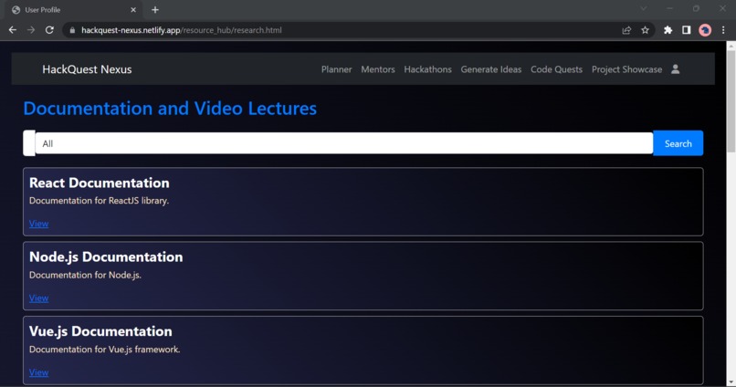The width and height of the screenshot is (736, 387).
Task: Close the User Profile tab
Action: click(x=133, y=9)
